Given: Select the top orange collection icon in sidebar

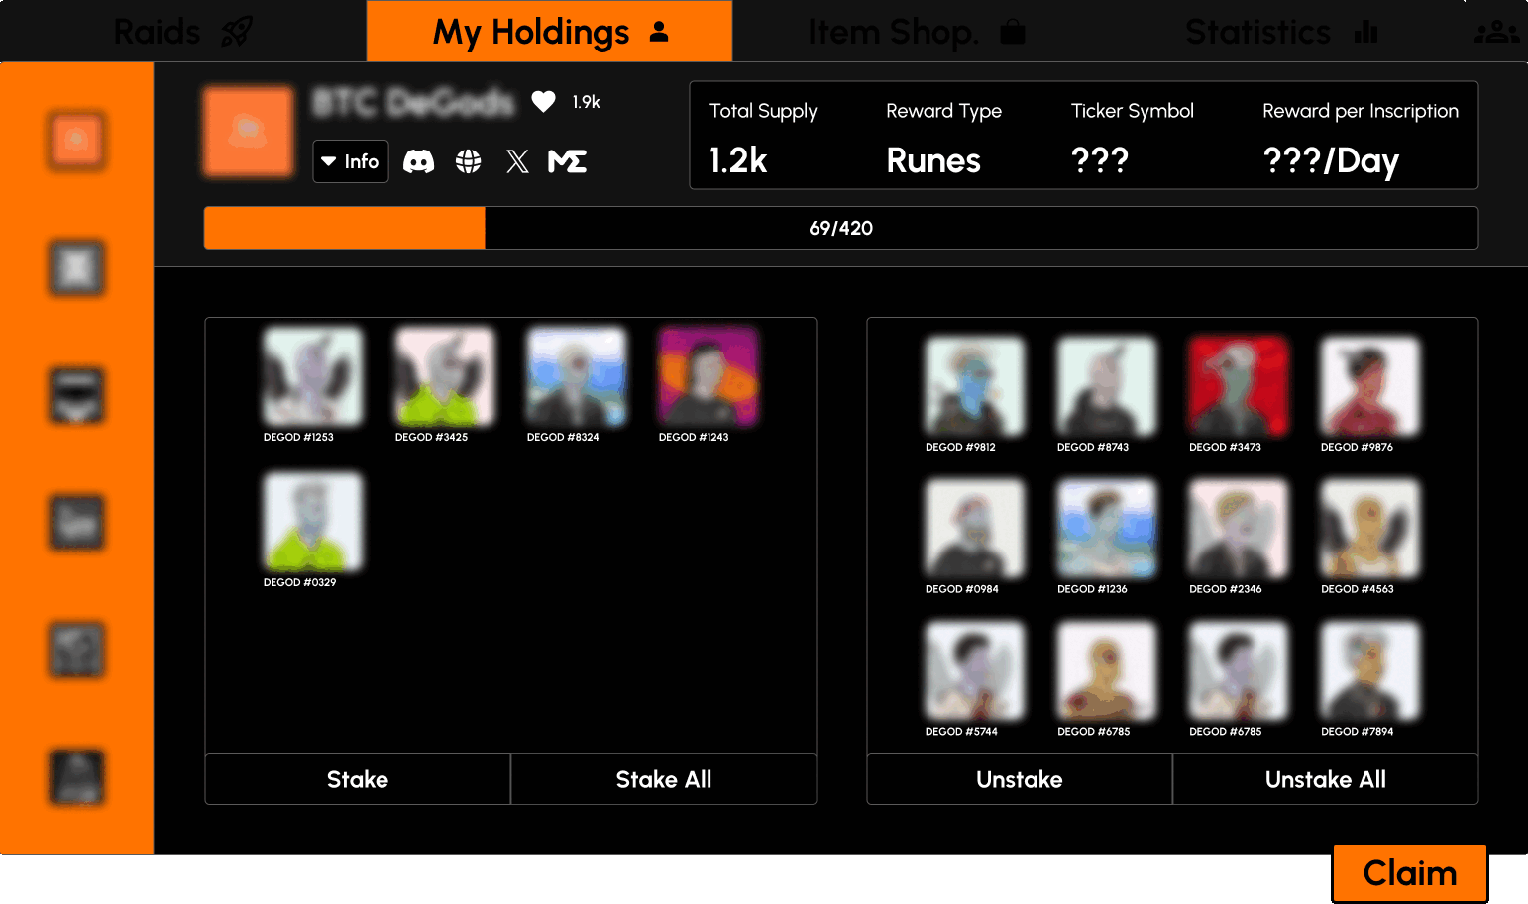Looking at the screenshot, I should (x=76, y=140).
